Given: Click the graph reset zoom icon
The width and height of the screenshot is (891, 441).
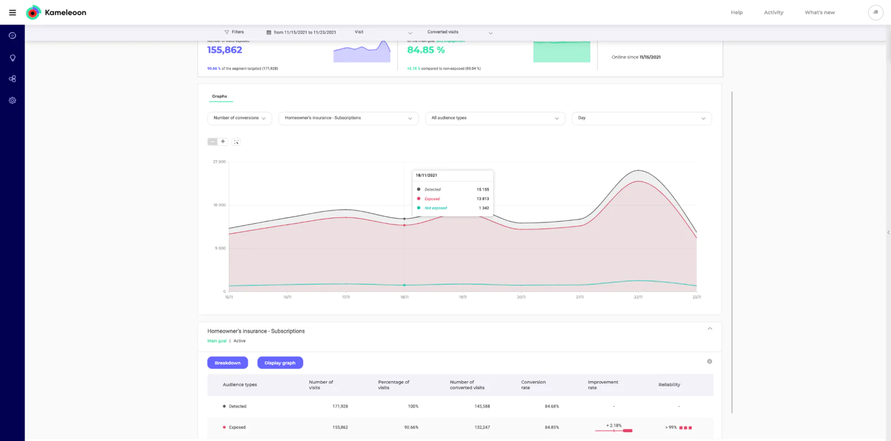Looking at the screenshot, I should click(236, 142).
